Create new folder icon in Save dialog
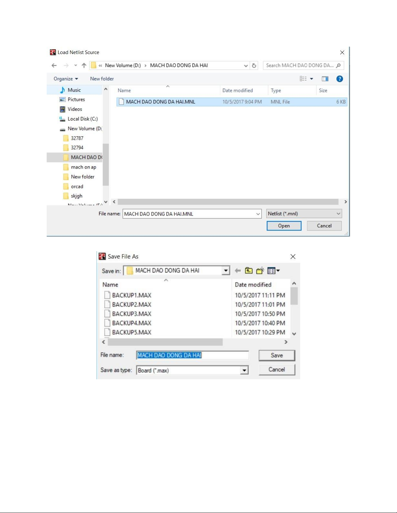 pos(260,271)
